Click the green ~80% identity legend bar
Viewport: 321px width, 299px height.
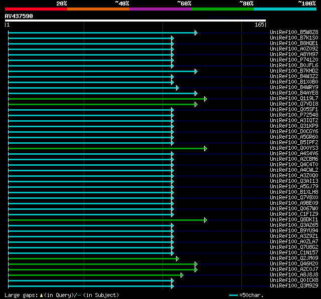point(223,9)
